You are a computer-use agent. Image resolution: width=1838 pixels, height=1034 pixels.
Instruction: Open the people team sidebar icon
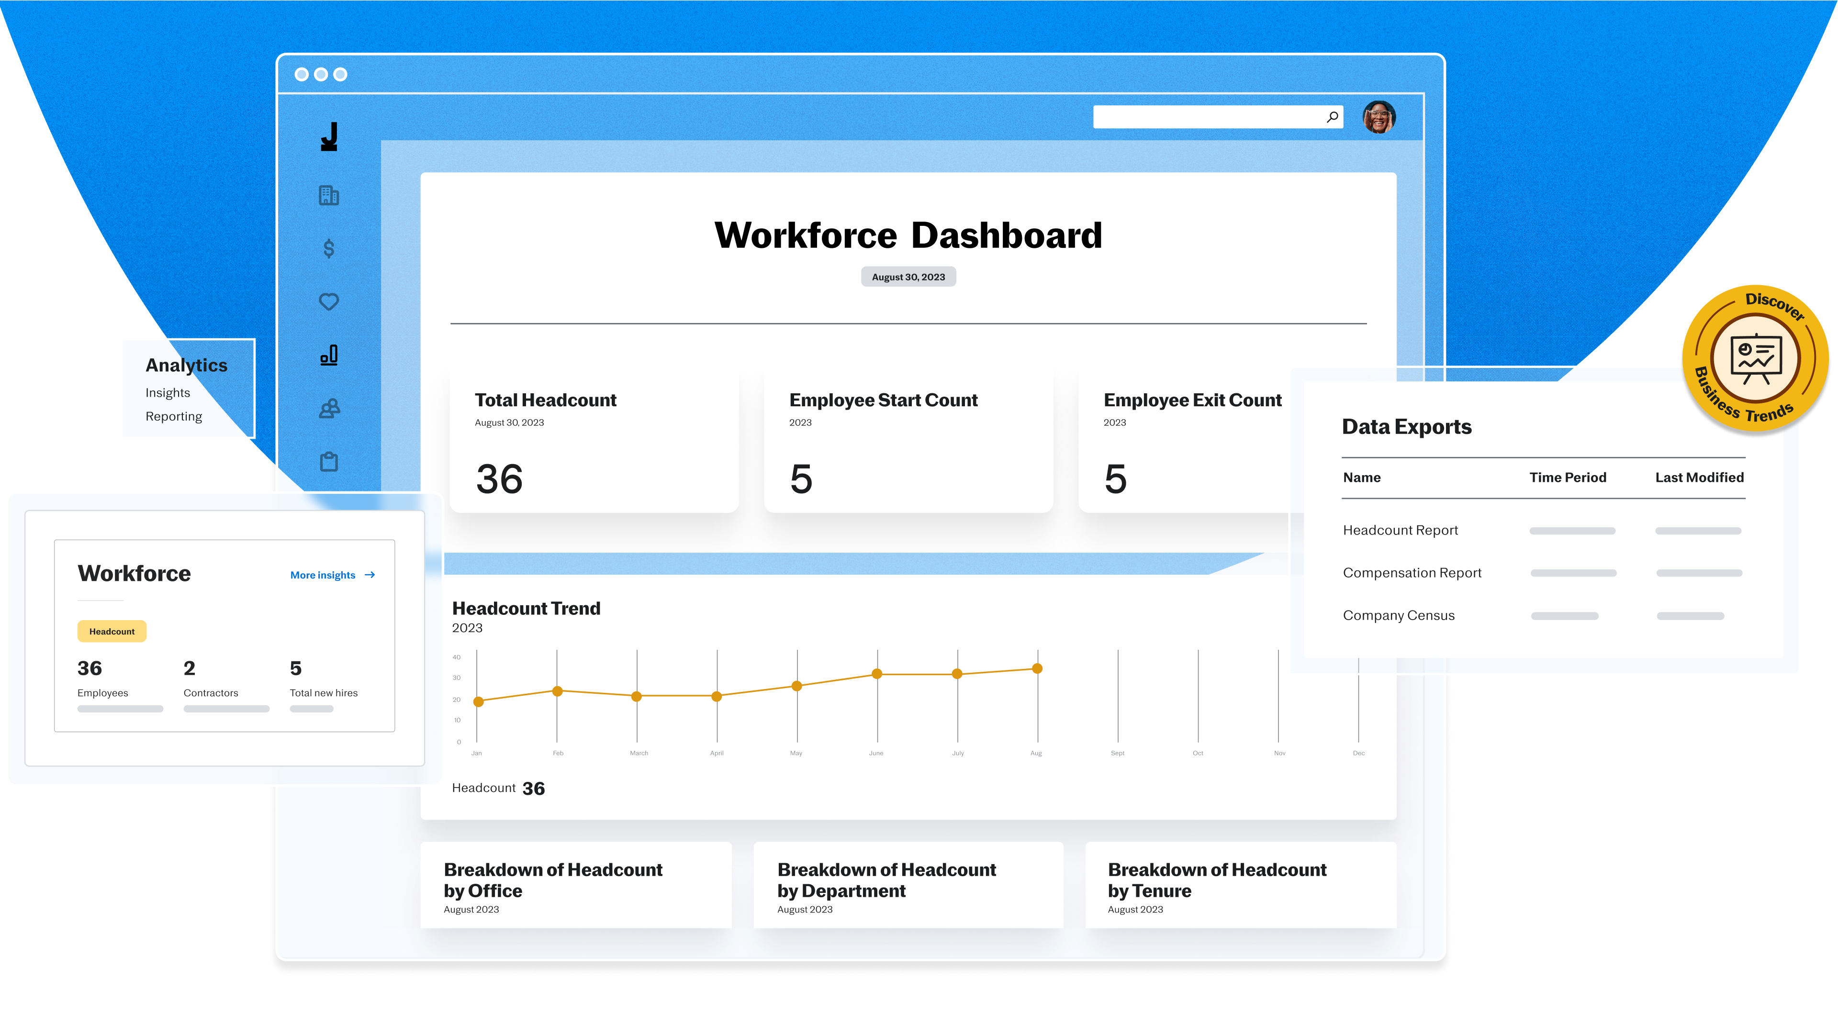point(329,409)
